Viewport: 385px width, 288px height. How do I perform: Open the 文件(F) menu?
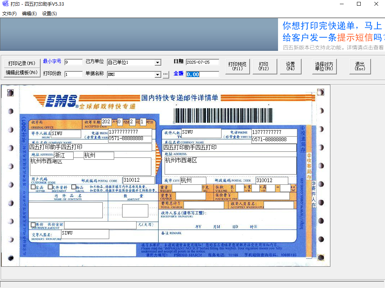(9, 14)
